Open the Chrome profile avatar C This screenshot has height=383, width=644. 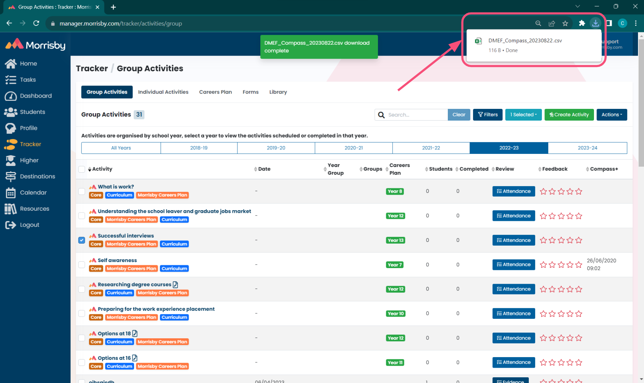(x=622, y=23)
